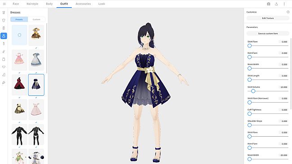Screen dimensions: 292x164
Task: Click the Dresses panel heading
Action: (15, 12)
